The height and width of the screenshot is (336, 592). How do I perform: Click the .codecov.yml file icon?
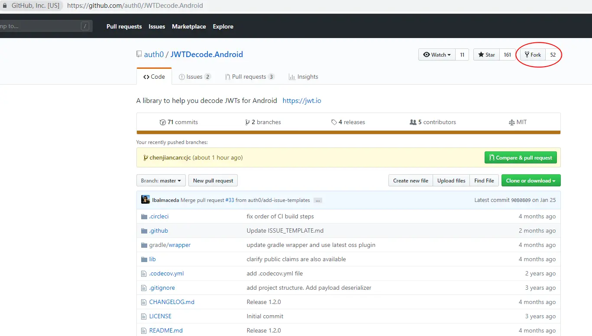point(144,273)
